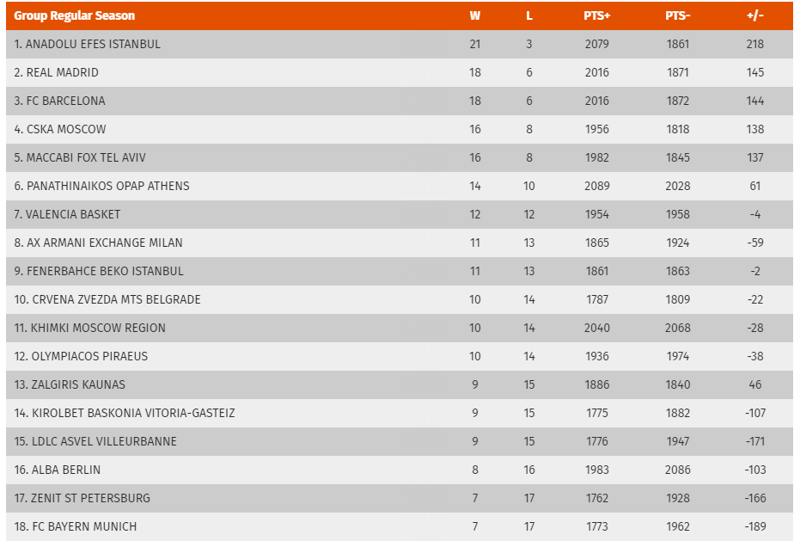Sort by the +/- point difference header

click(755, 15)
